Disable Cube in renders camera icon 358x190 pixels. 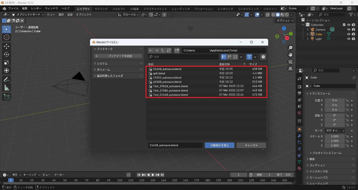353,34
